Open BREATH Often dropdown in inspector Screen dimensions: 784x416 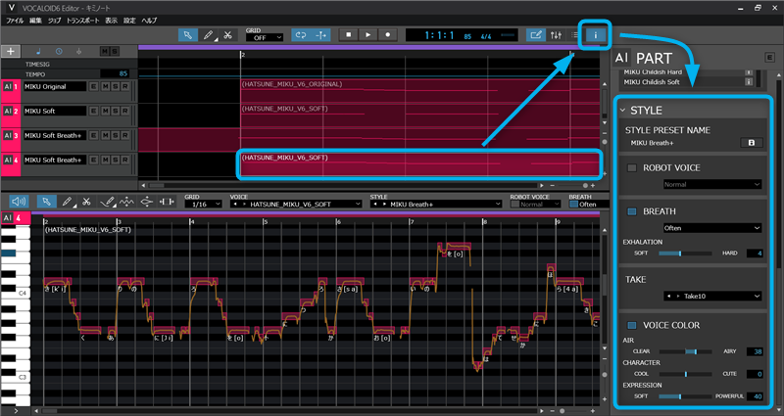coord(712,228)
